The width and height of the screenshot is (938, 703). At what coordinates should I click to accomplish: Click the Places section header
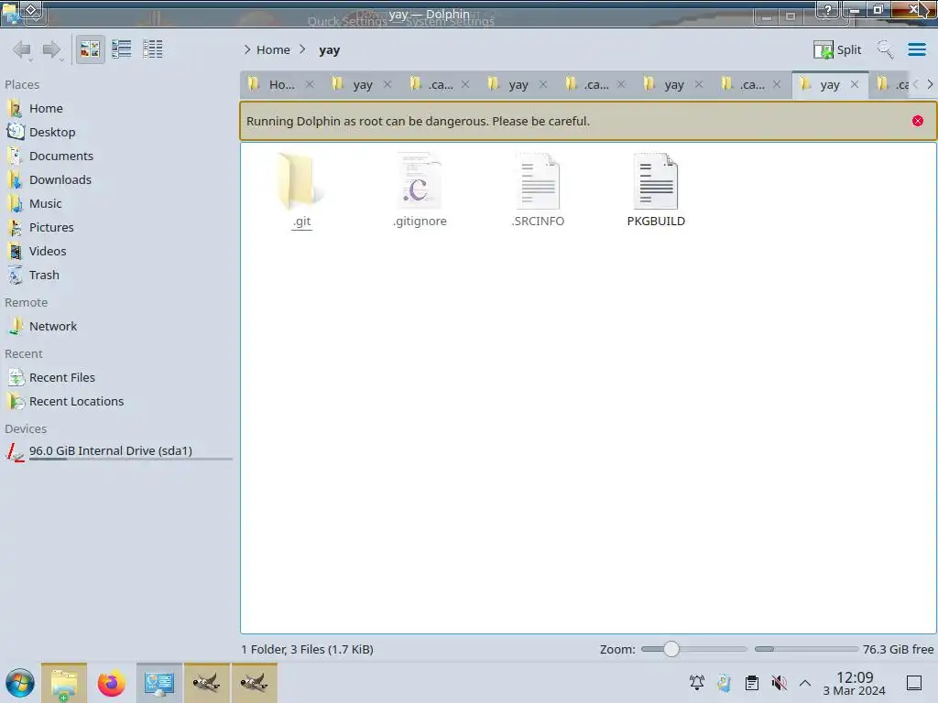tap(22, 84)
